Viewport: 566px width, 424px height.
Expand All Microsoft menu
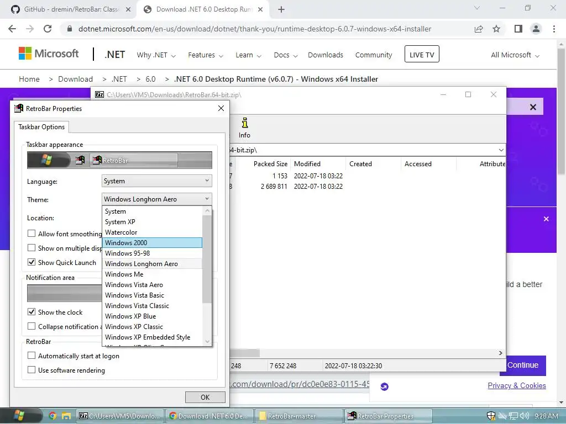click(x=515, y=55)
